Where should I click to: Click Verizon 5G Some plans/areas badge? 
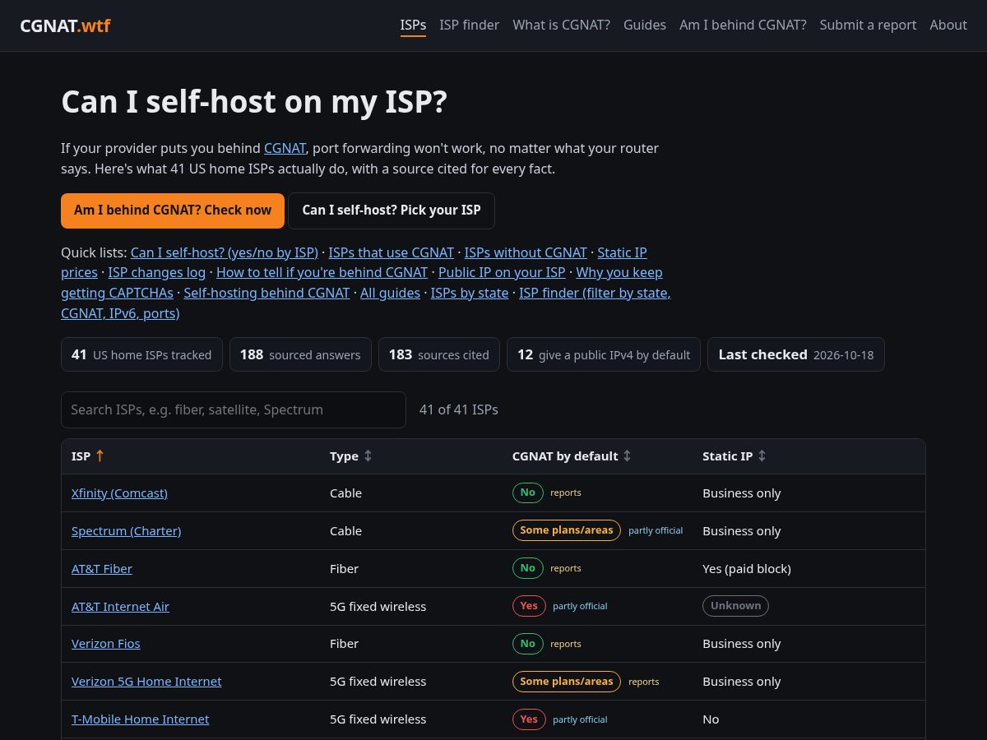click(567, 682)
